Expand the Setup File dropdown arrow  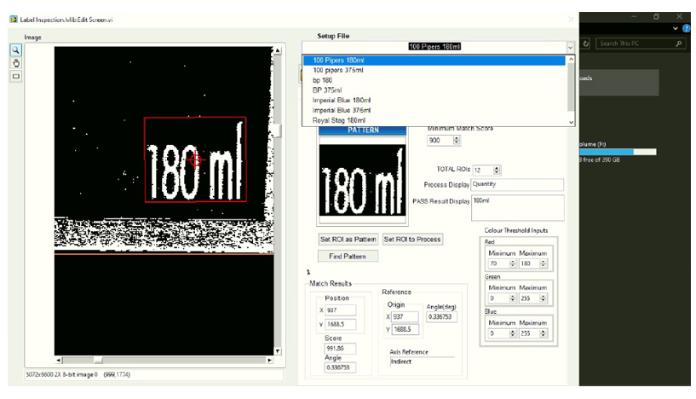click(570, 47)
